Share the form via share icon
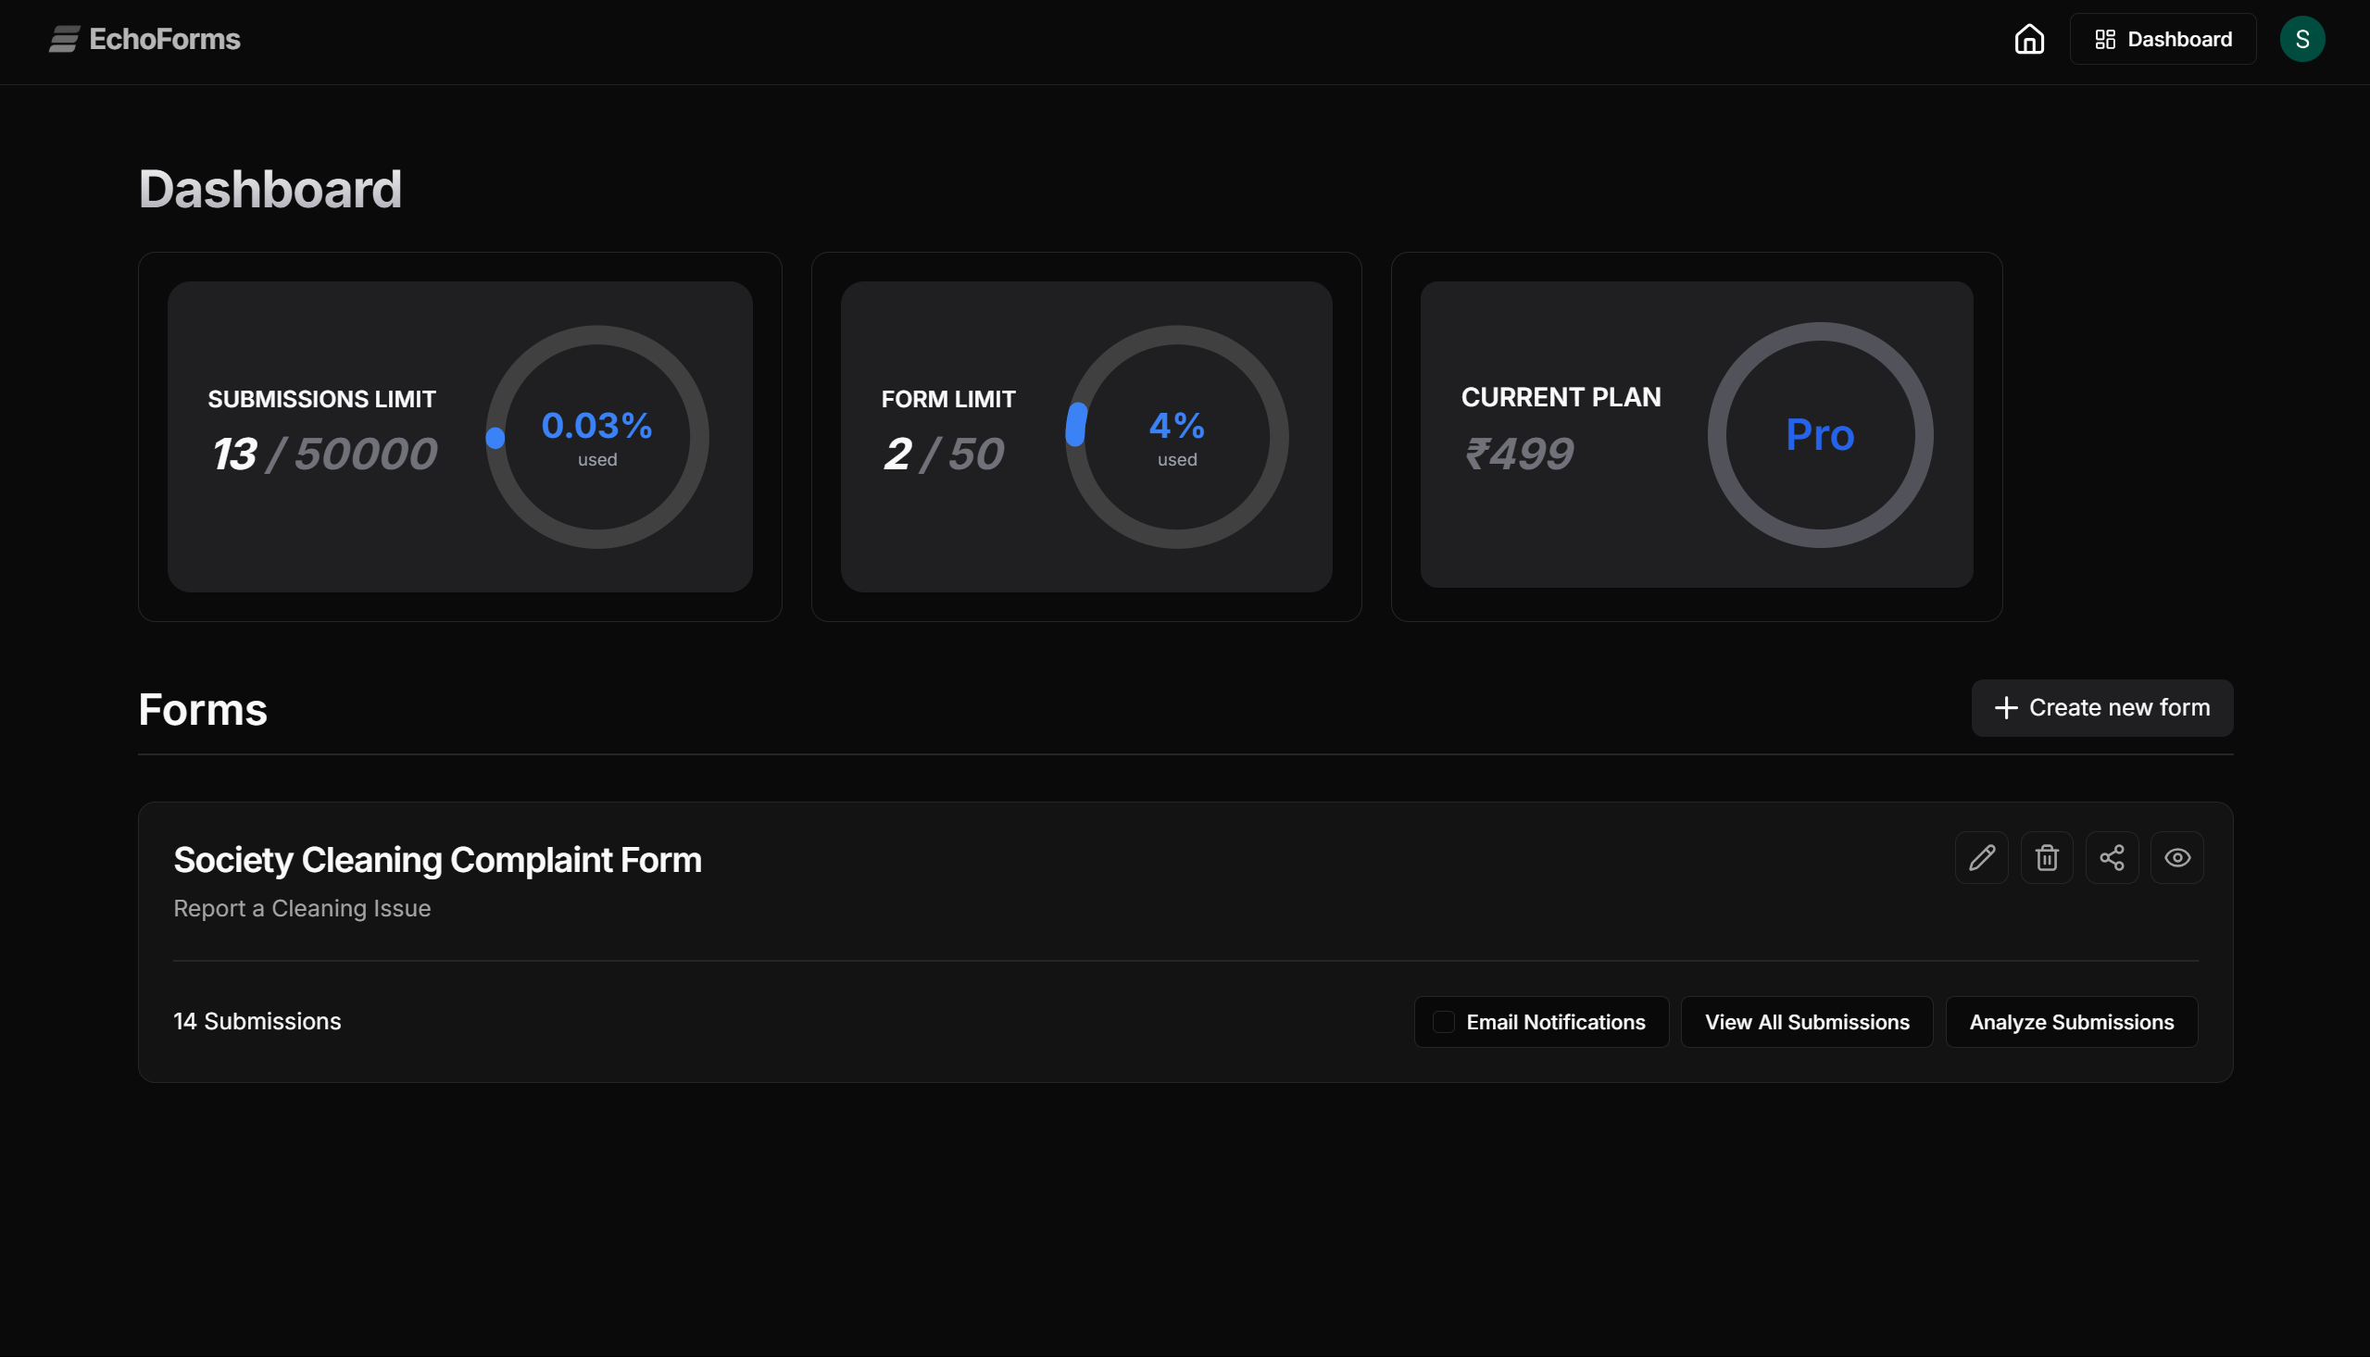This screenshot has width=2370, height=1357. tap(2112, 857)
